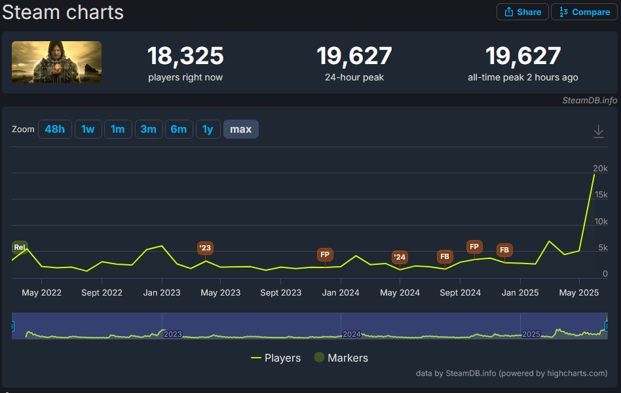Click the FP marker near Jan 2024

(325, 254)
